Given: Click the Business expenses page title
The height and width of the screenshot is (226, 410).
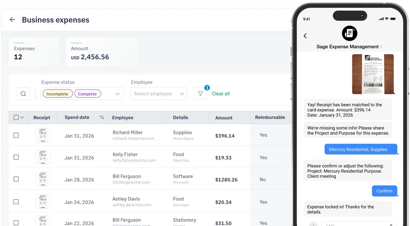Looking at the screenshot, I should coord(55,20).
